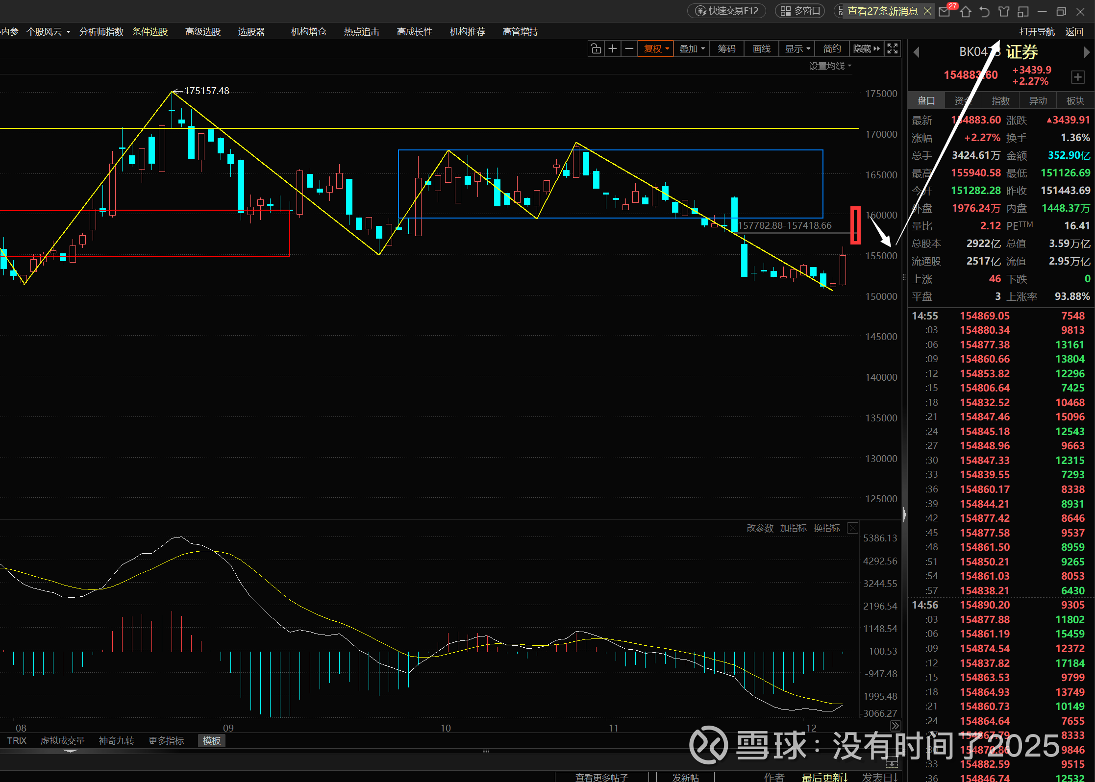Expand 叠加 overlay dropdown
This screenshot has width=1095, height=782.
(x=692, y=49)
